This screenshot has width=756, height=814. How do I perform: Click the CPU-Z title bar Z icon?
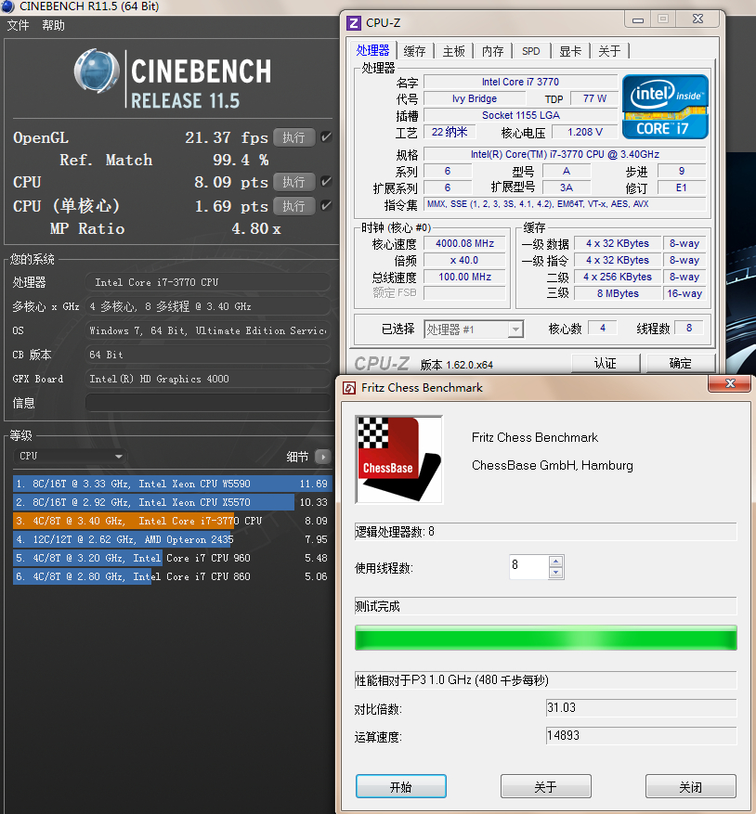point(353,23)
